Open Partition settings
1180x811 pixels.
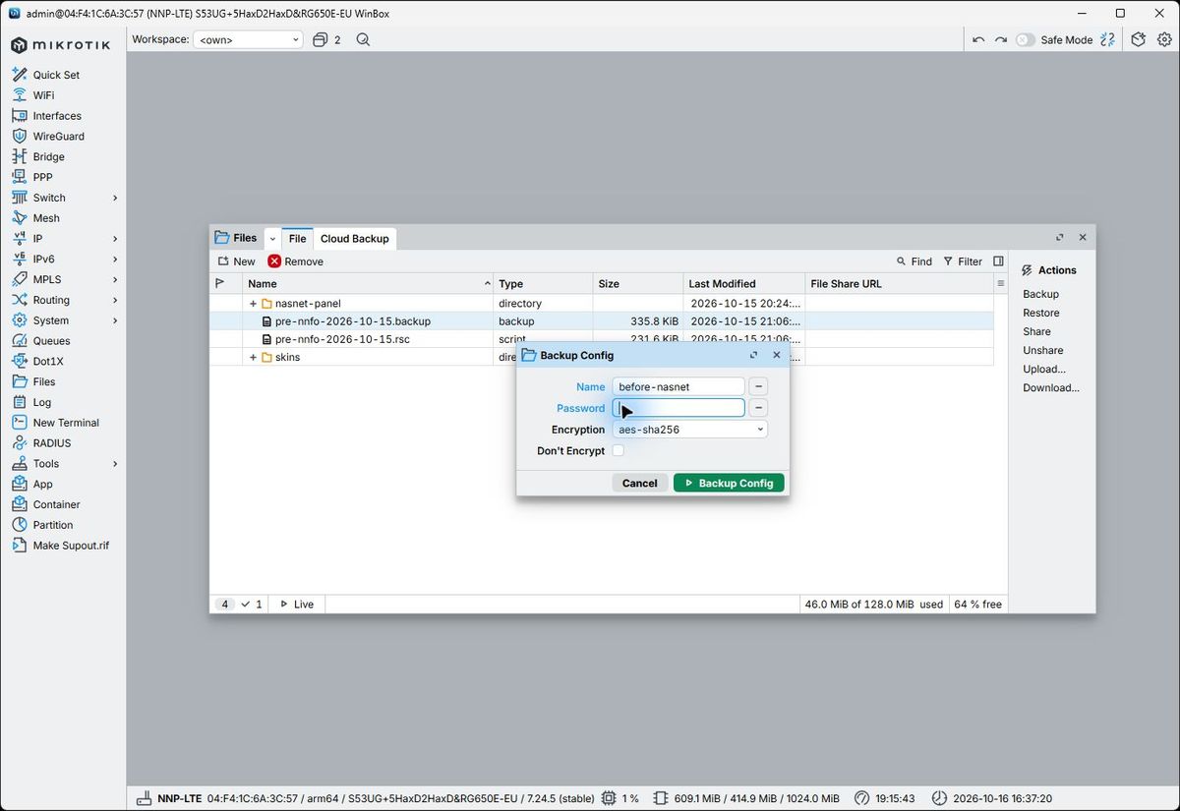[53, 525]
